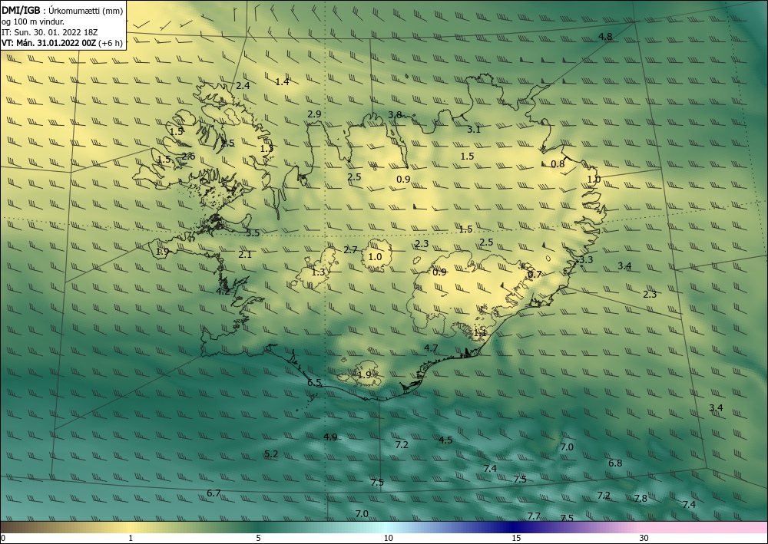Viewport: 768px width, 544px height.
Task: Click the color scale tick label "0"
Action: point(3,538)
